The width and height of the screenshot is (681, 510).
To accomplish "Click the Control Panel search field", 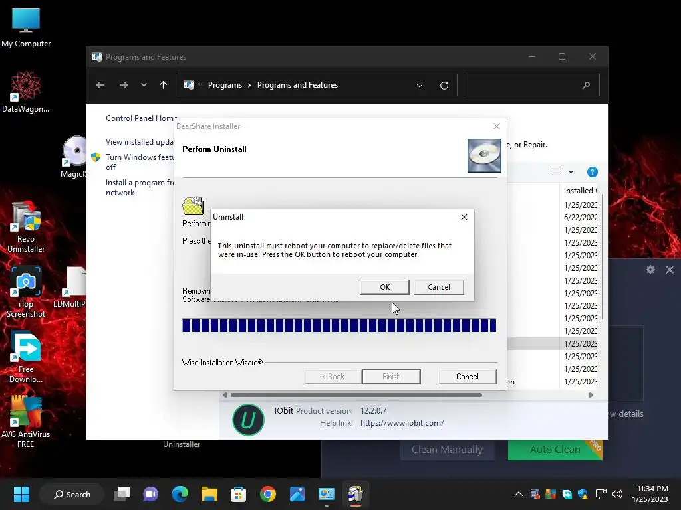I will (x=533, y=85).
